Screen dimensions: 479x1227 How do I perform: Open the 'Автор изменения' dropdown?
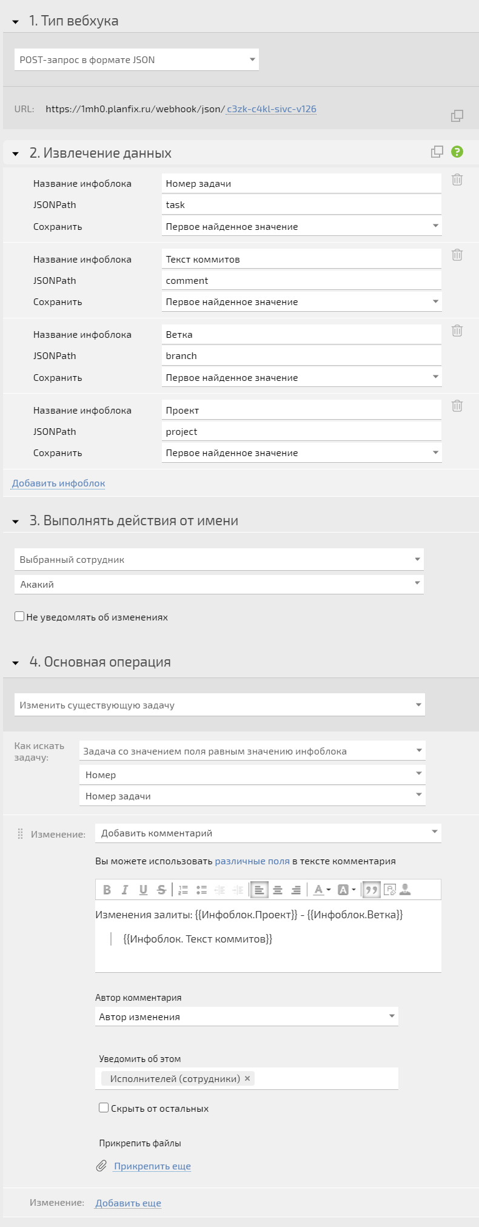pos(247,1017)
